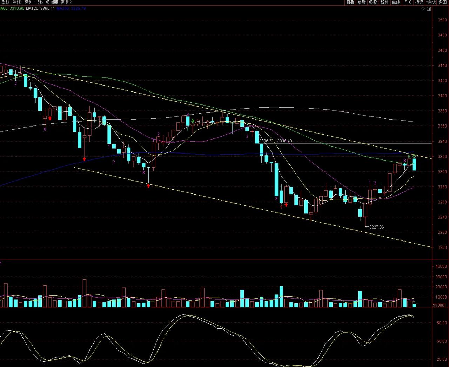Click the 复盘 replay button
449x367 pixels.
click(x=362, y=2)
